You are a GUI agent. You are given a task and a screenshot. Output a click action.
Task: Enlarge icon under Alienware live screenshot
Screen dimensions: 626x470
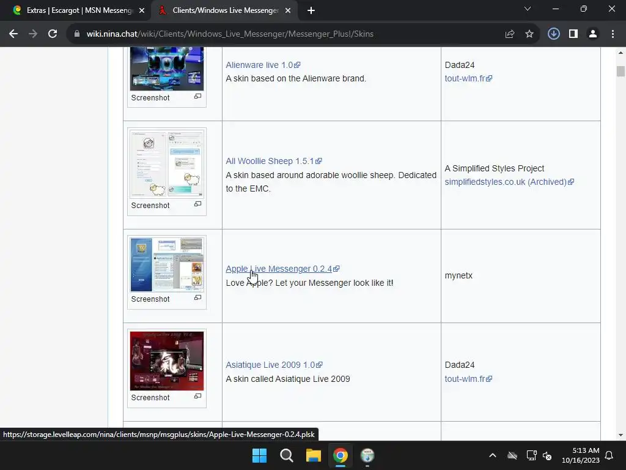tap(197, 96)
